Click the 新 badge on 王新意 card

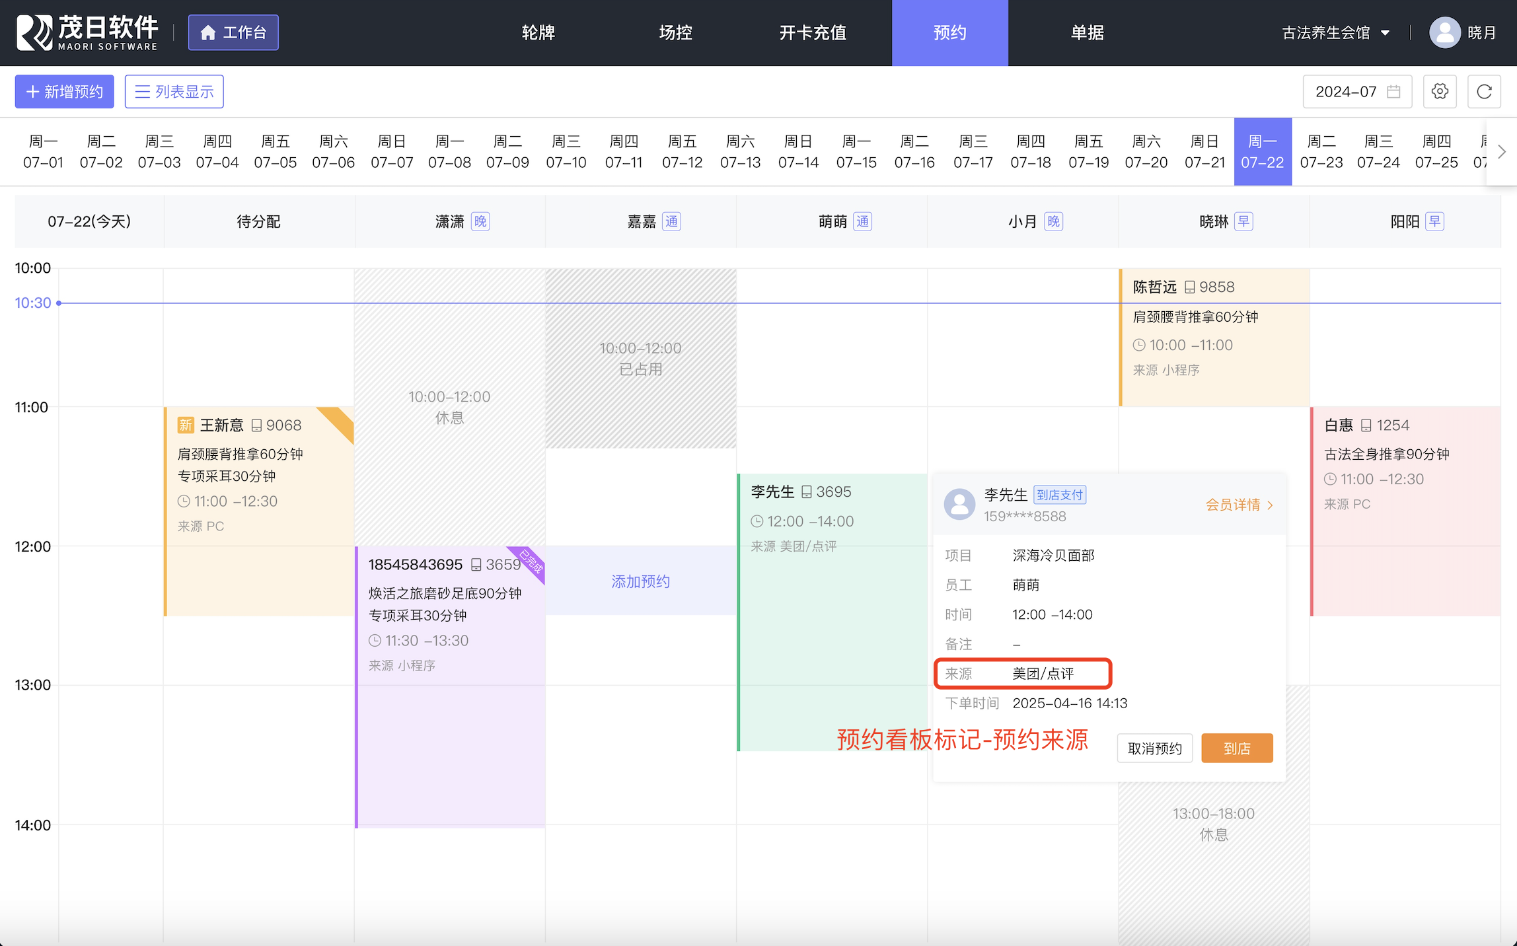pos(186,425)
